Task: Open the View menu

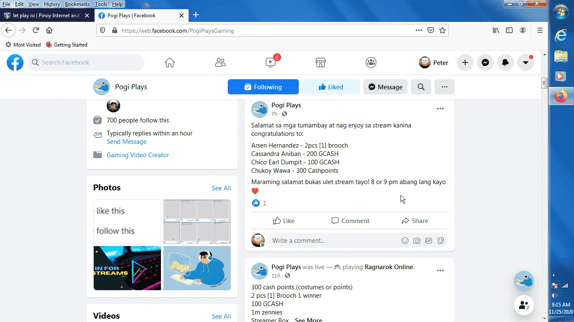Action: (x=34, y=4)
